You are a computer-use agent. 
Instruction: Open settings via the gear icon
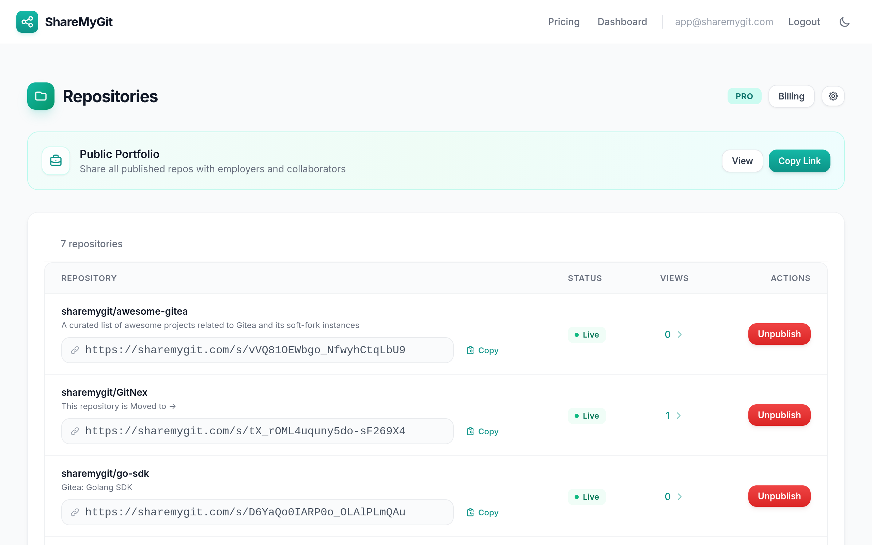833,96
